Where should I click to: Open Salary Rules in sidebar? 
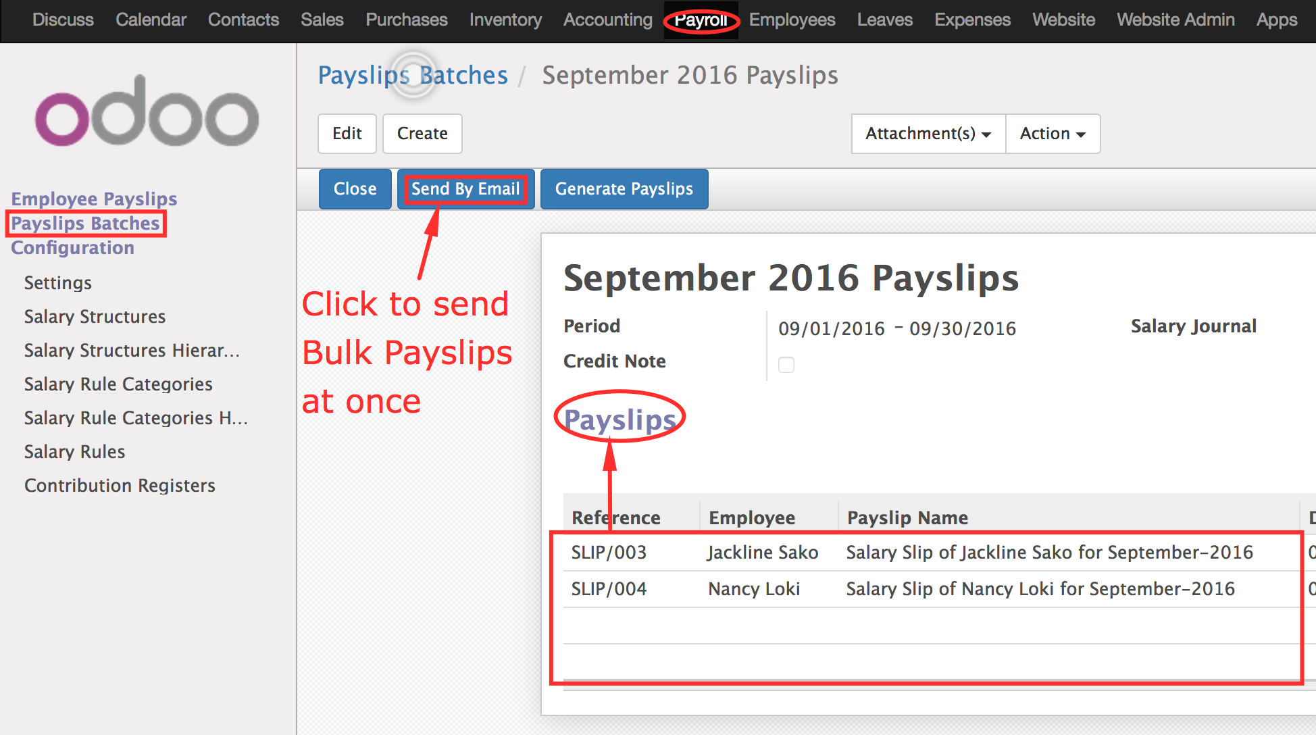pyautogui.click(x=74, y=451)
